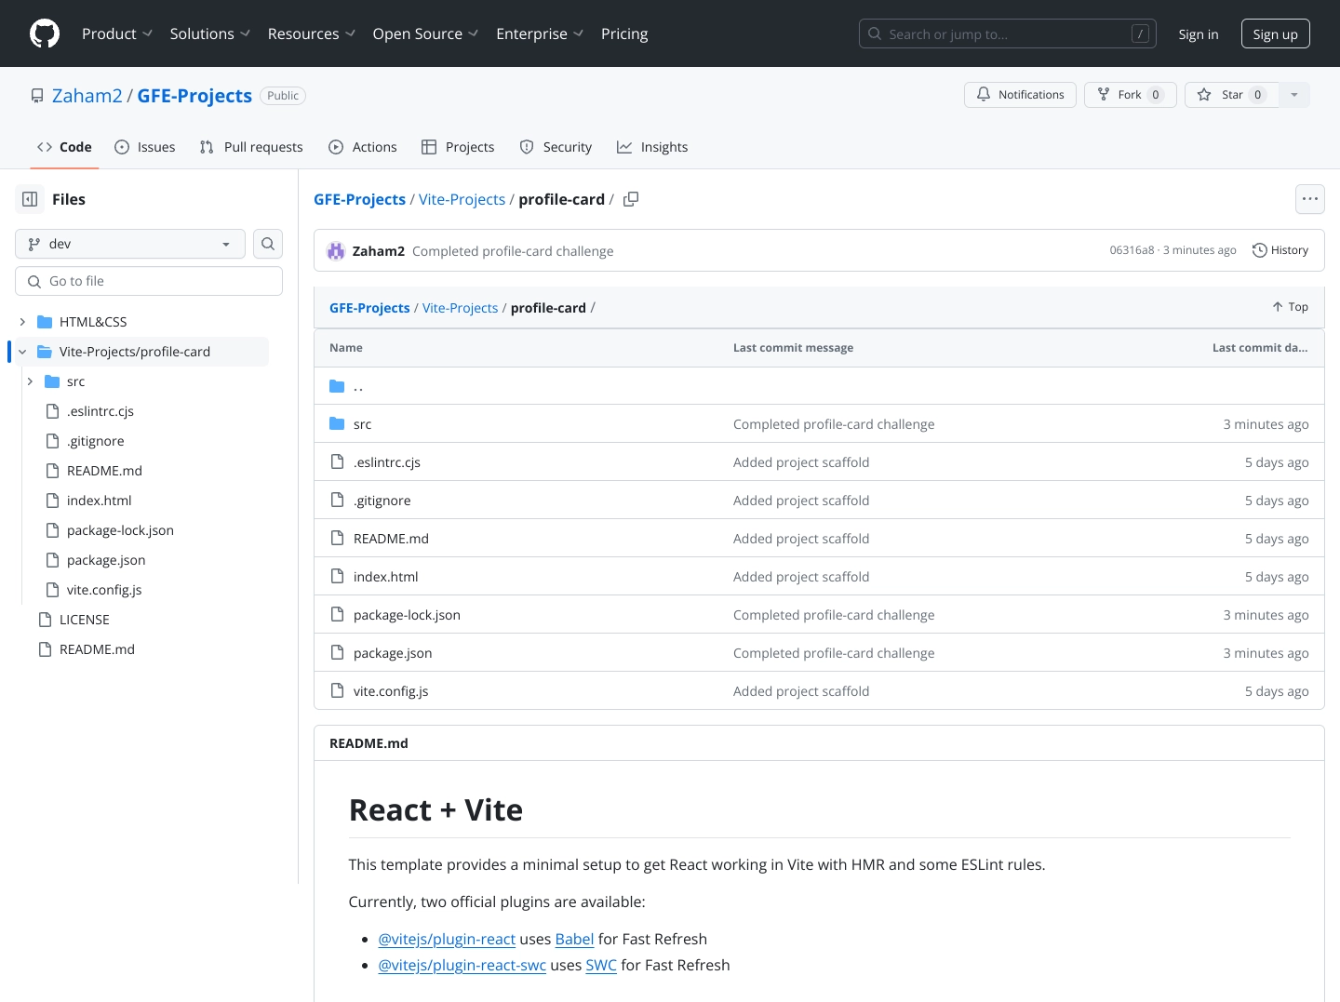The image size is (1340, 1002).
Task: Open package.json in the file table
Action: 393,653
